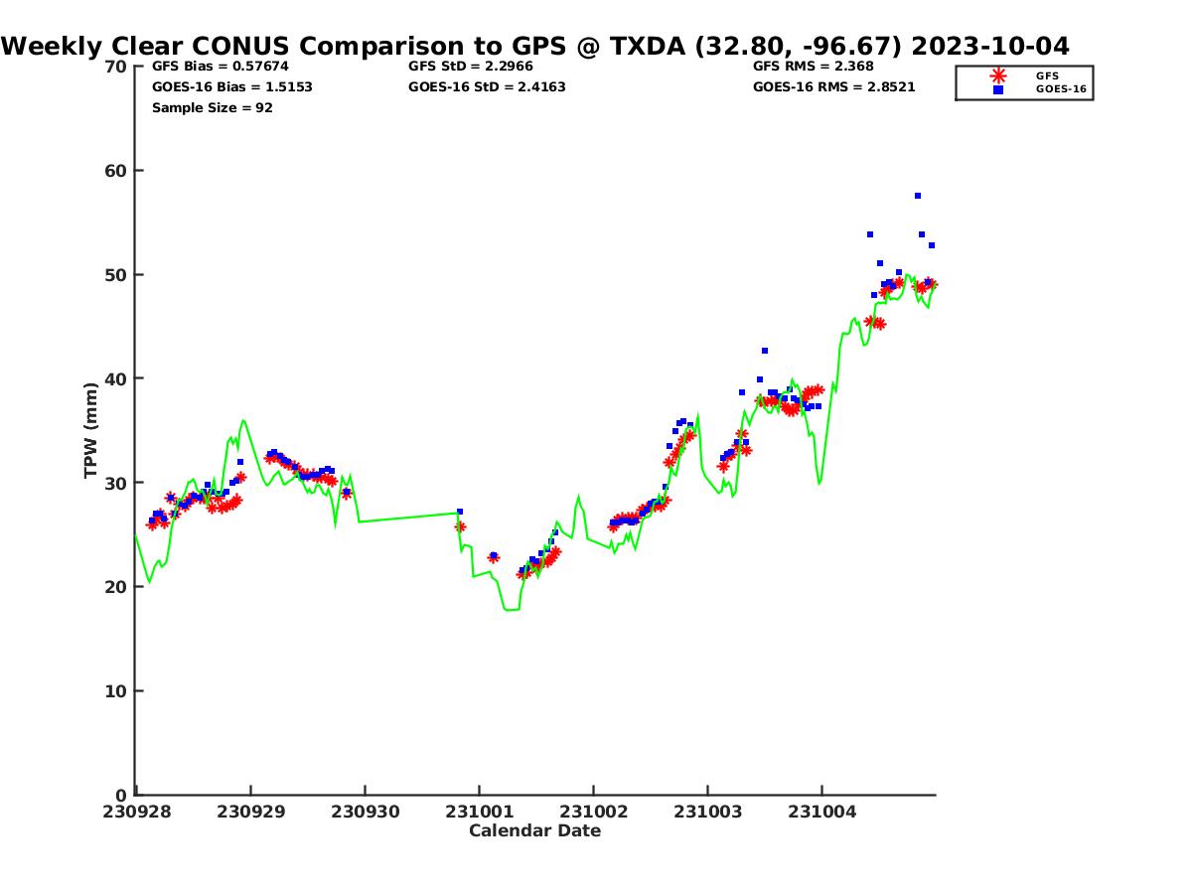Click the y-axis tick label 70
Viewport: 1192px width, 894px height.
click(x=116, y=67)
